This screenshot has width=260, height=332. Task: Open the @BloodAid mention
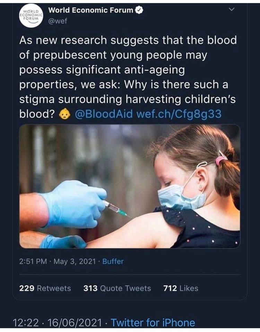click(104, 114)
